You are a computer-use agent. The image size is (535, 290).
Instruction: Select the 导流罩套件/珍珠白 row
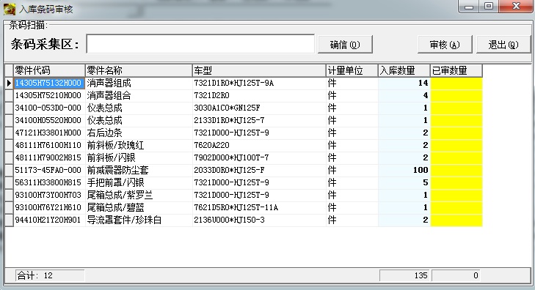click(x=244, y=220)
